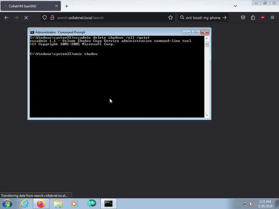Minimize the Command Prompt window
The width and height of the screenshot is (279, 209).
tap(187, 32)
